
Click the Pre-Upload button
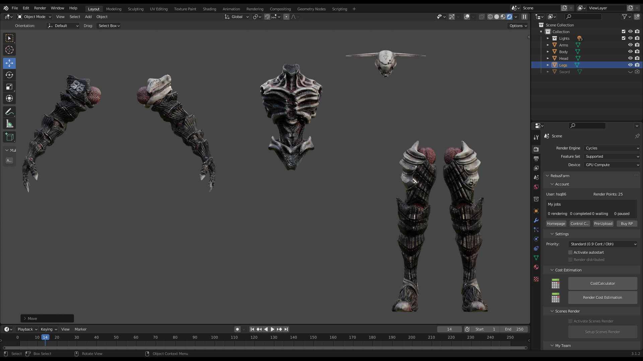click(603, 224)
